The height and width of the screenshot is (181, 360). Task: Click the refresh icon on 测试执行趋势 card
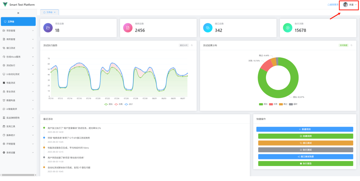tap(192, 45)
